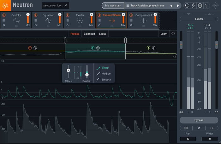Image resolution: width=221 pixels, height=144 pixels.
Task: Select the Medium contour shape
Action: (x=104, y=74)
